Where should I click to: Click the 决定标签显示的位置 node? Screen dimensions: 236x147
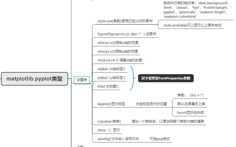click(151, 104)
